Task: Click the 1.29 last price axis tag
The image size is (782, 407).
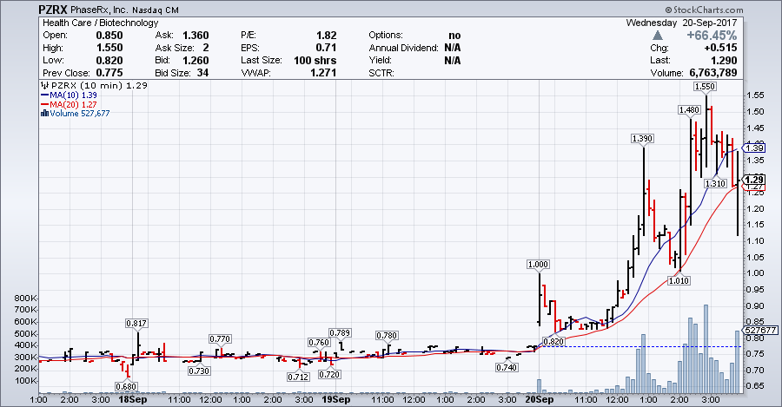Action: (754, 179)
